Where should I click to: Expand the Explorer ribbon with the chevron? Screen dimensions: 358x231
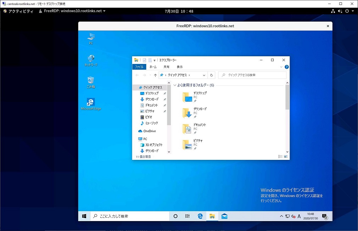(281, 67)
